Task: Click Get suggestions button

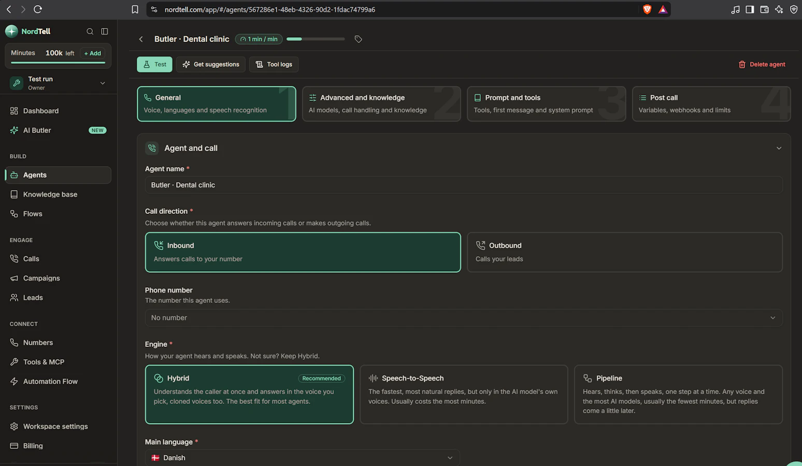Action: (211, 65)
